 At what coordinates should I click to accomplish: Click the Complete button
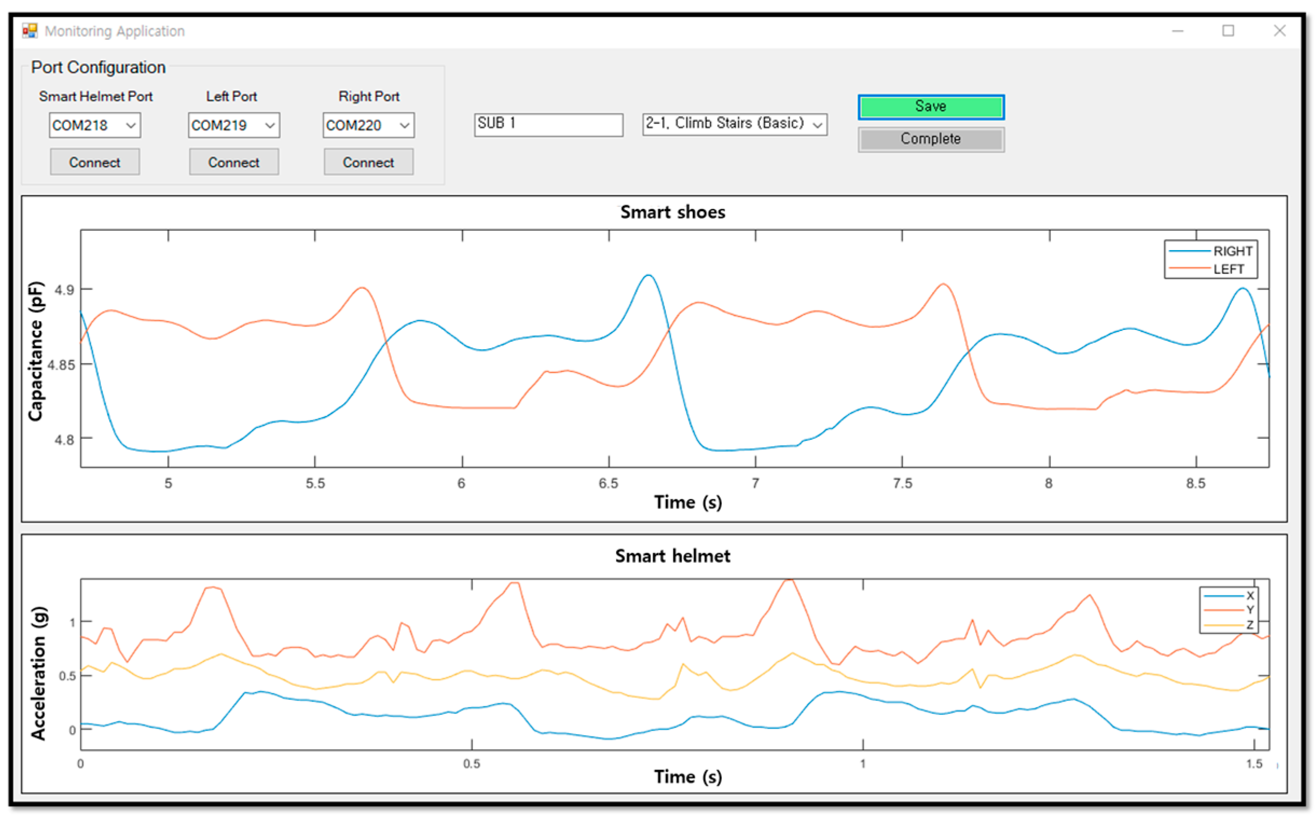pyautogui.click(x=930, y=140)
